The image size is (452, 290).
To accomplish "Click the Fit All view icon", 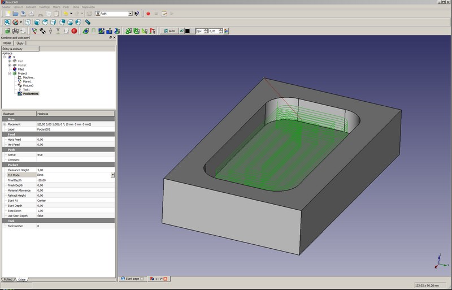I will tap(7, 22).
